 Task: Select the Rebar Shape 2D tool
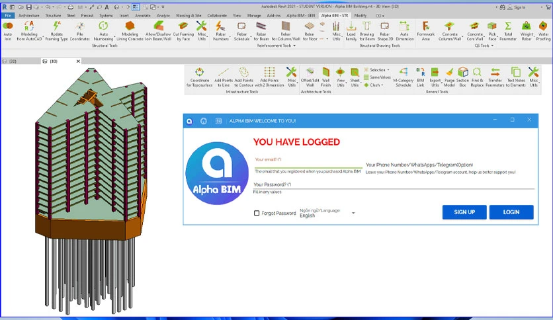[385, 30]
